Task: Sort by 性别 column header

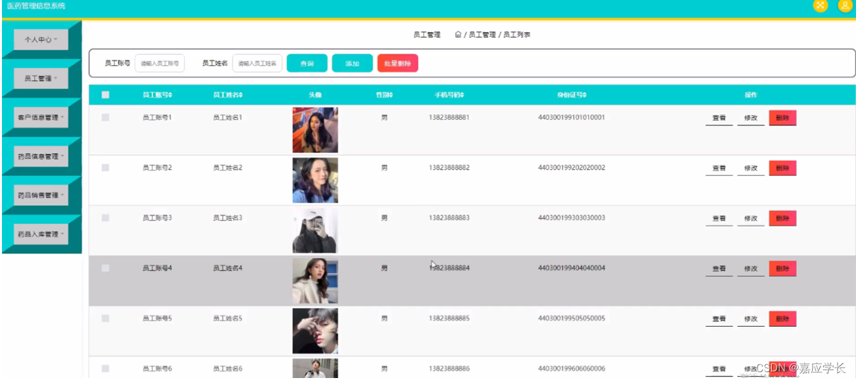Action: [x=384, y=95]
